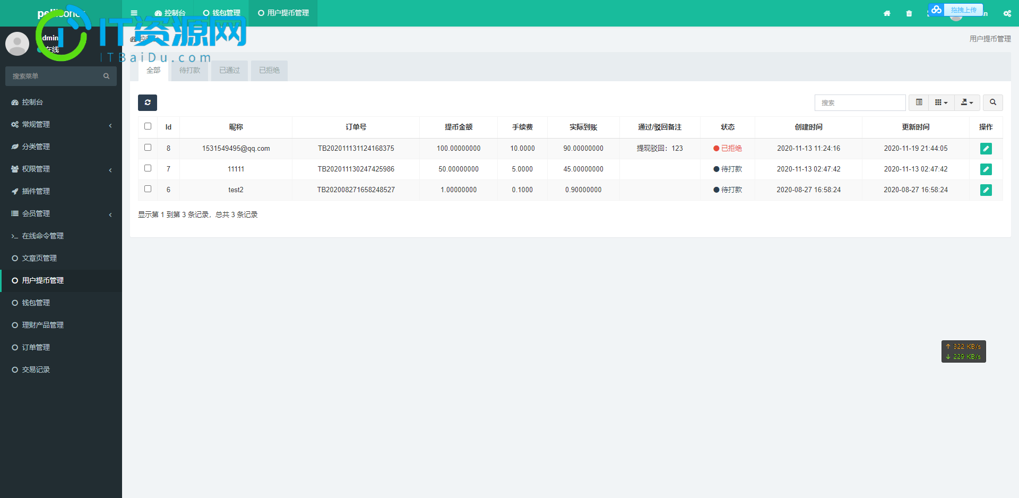Click the 搜索菜单 sidebar search field

(x=53, y=76)
